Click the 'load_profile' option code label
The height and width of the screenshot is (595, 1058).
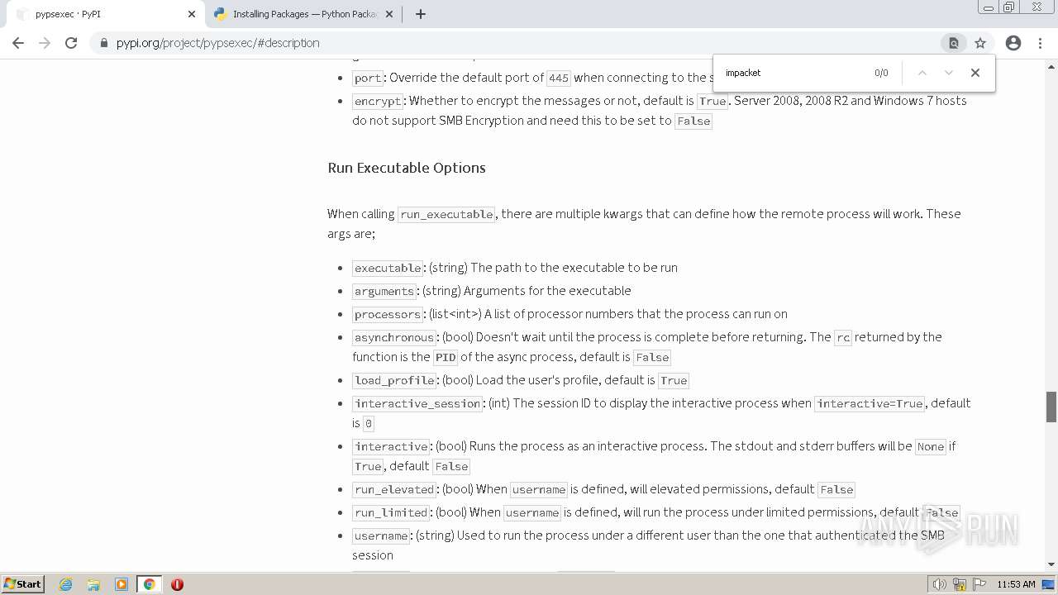pyautogui.click(x=394, y=380)
